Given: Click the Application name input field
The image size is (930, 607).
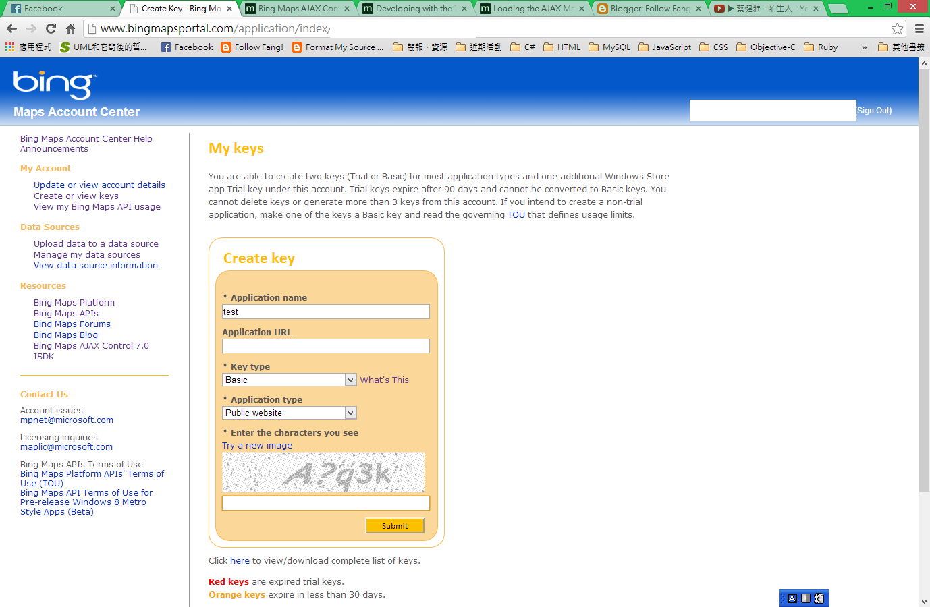Looking at the screenshot, I should (x=325, y=312).
